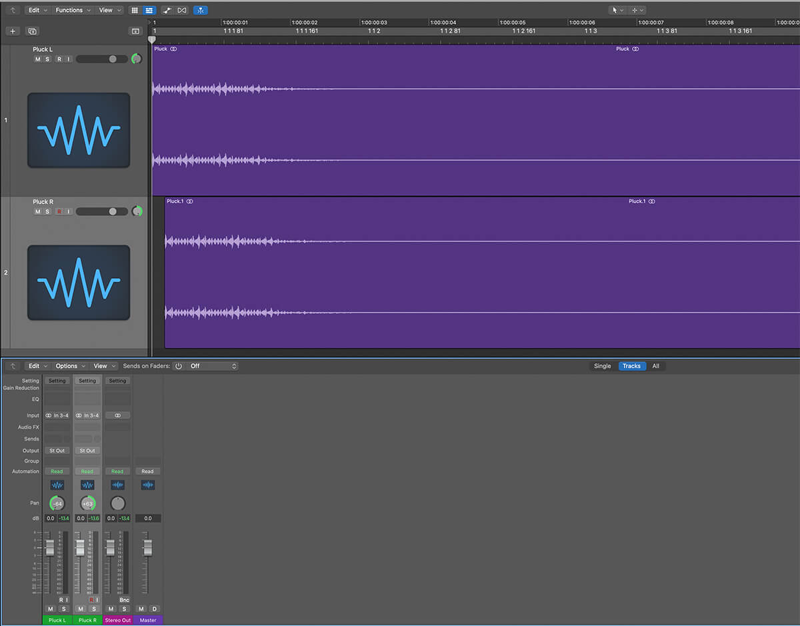The image size is (800, 626).
Task: Solo the Pluck R track in header
Action: [47, 211]
